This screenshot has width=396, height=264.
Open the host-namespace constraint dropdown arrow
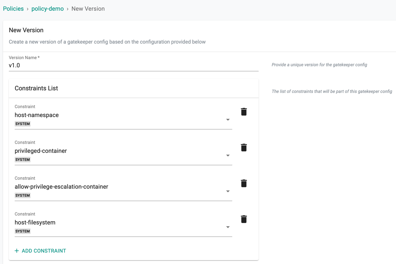coord(228,120)
